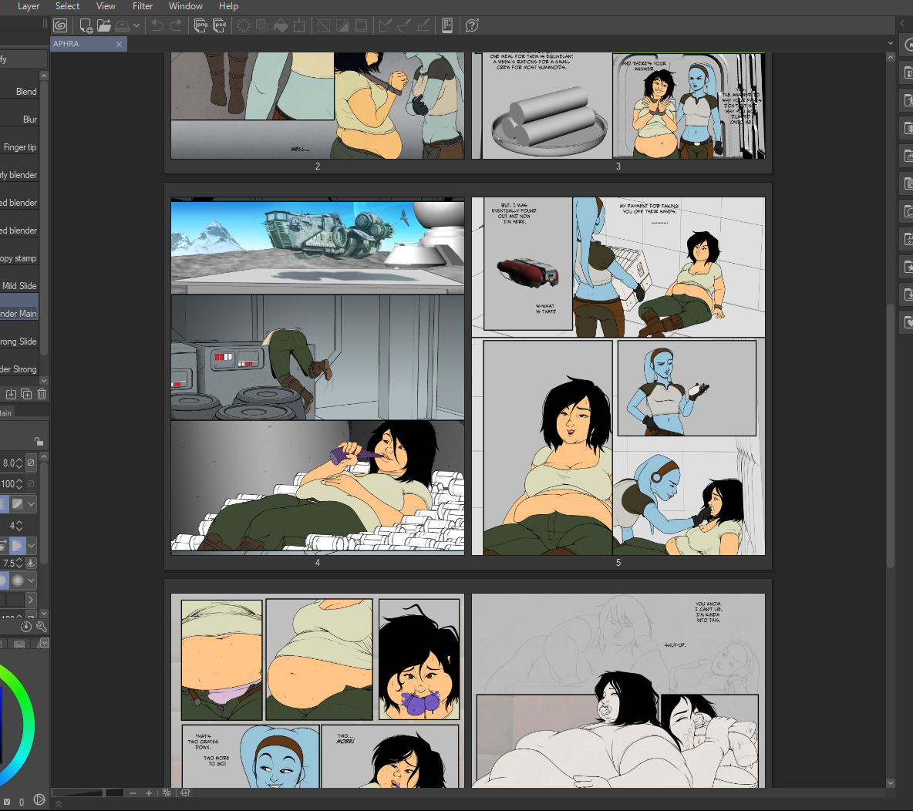The width and height of the screenshot is (913, 811).
Task: Open the Window menu
Action: pos(186,6)
